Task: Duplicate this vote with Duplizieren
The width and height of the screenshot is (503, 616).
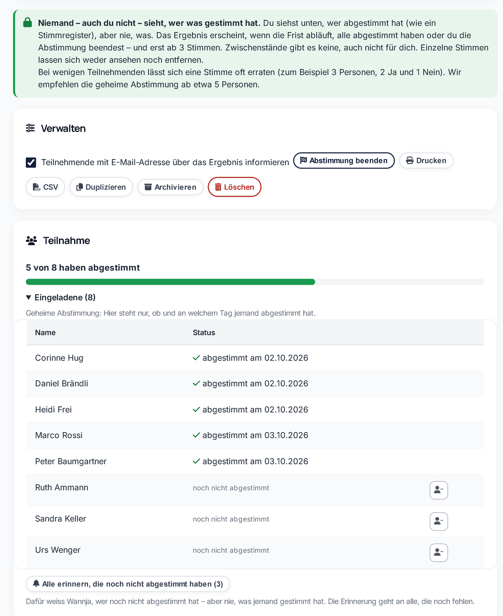Action: (101, 187)
